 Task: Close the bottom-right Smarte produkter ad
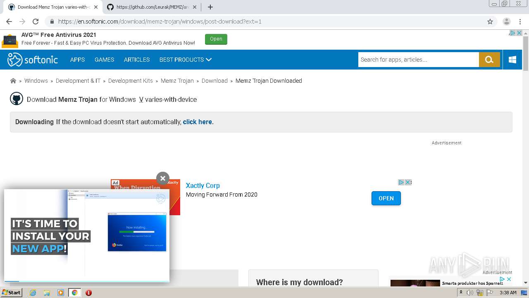coord(509,279)
